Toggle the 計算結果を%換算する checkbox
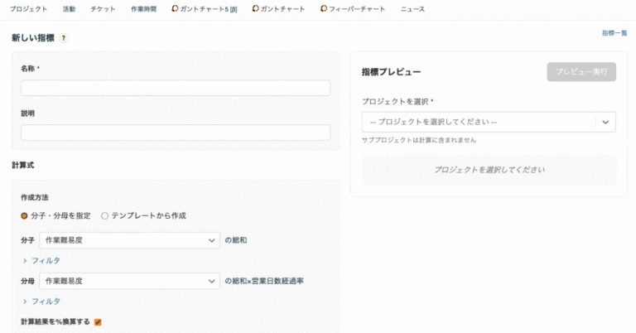This screenshot has width=636, height=333. pyautogui.click(x=98, y=322)
